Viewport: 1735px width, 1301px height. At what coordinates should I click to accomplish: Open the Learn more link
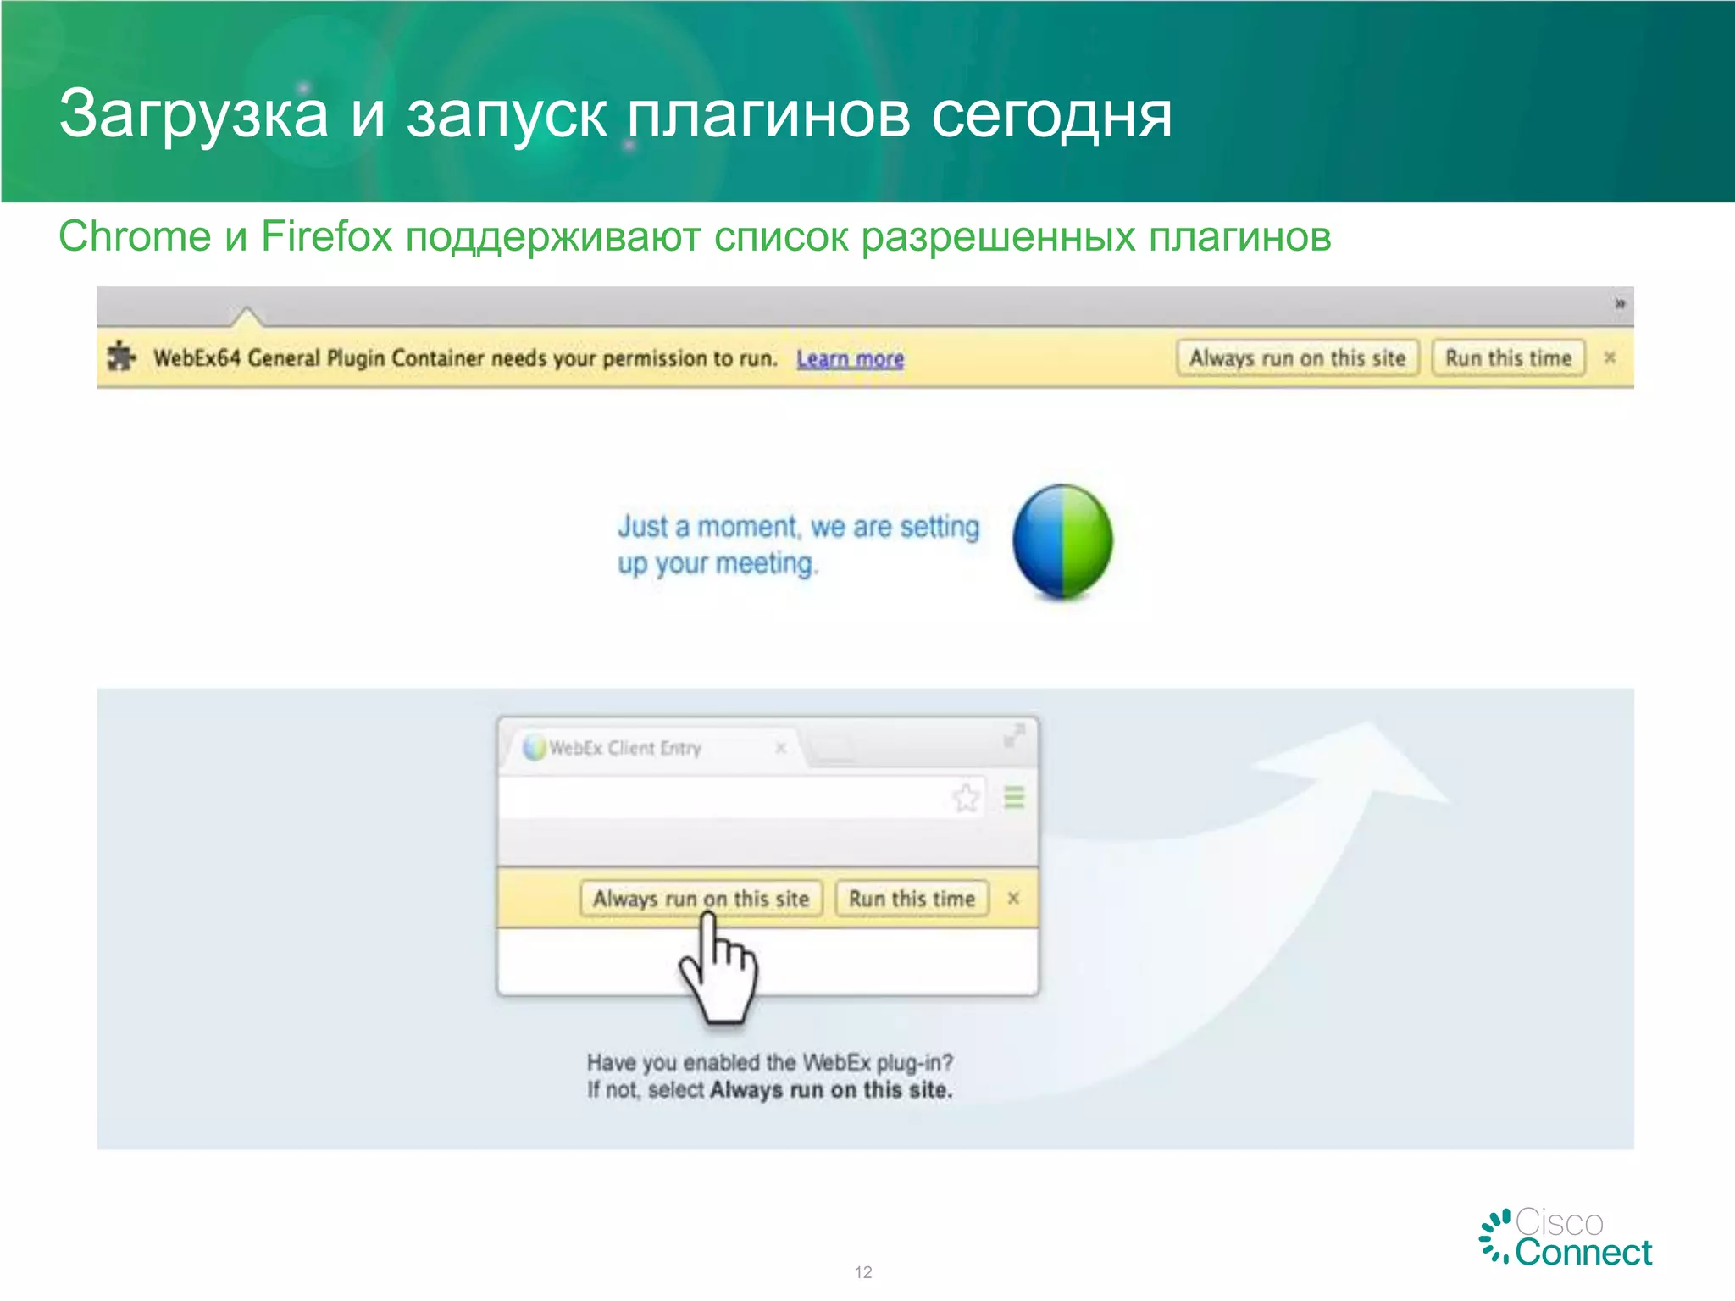(850, 359)
